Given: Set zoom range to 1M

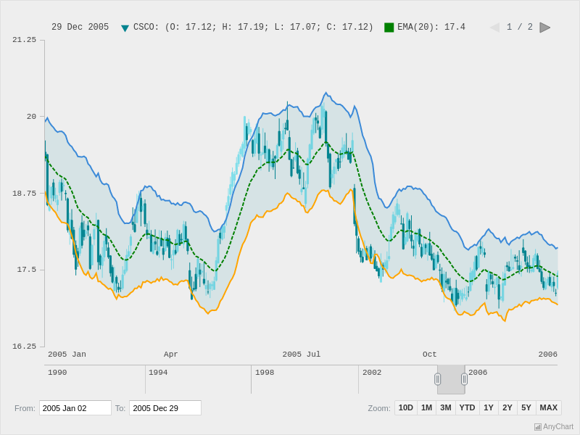Looking at the screenshot, I should click(426, 407).
